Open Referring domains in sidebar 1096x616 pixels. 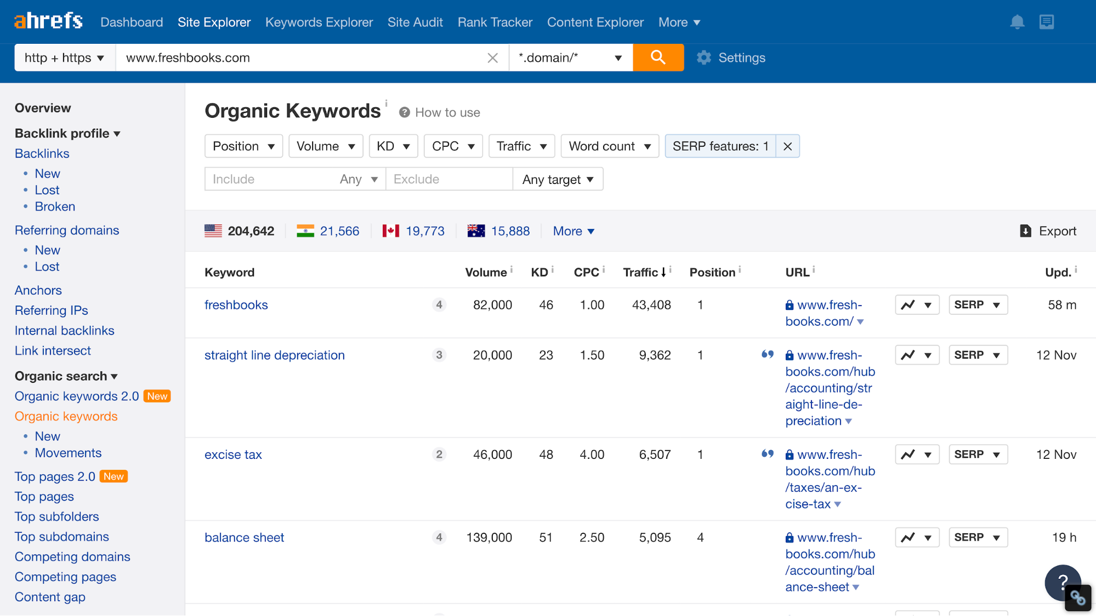tap(67, 230)
